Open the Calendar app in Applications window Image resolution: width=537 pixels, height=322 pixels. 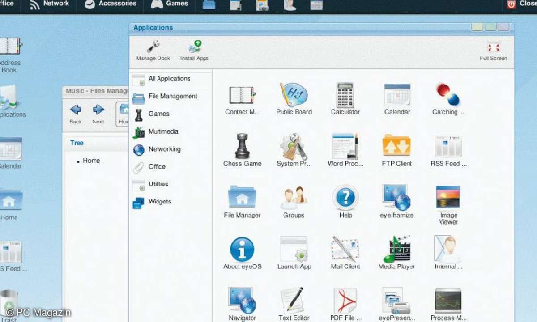[x=397, y=94]
